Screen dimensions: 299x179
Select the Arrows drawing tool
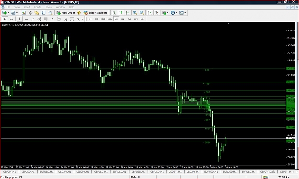point(78,19)
